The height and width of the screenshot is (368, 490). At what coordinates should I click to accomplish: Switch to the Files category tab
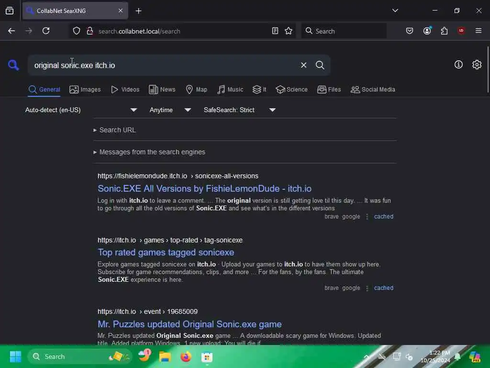tap(329, 90)
